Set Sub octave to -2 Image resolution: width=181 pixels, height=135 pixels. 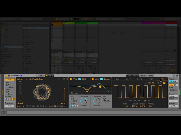[13, 99]
